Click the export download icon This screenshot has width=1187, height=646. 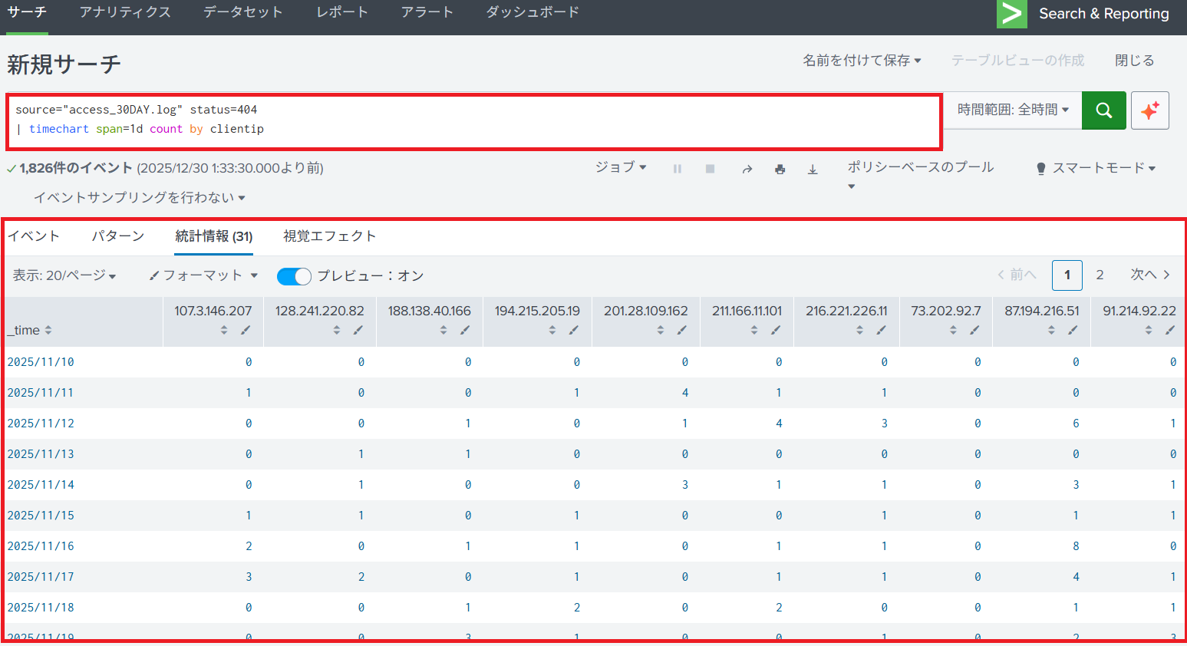click(813, 170)
